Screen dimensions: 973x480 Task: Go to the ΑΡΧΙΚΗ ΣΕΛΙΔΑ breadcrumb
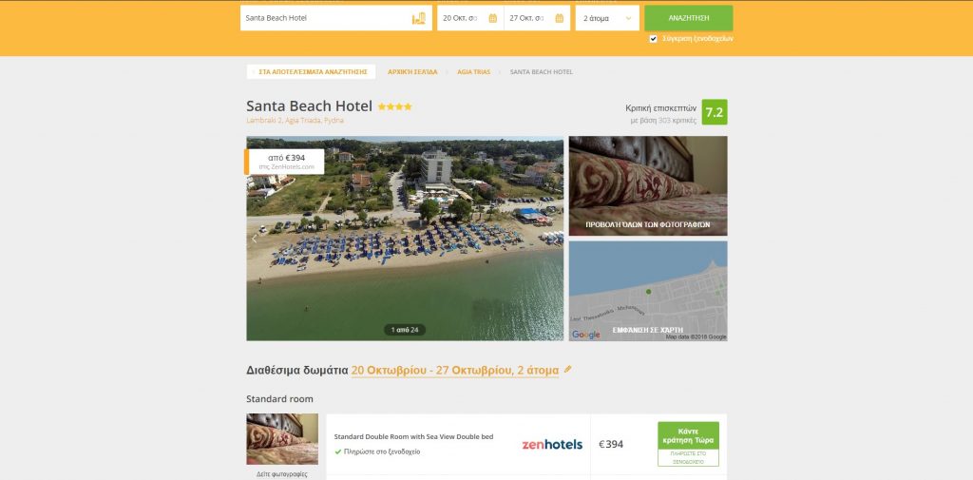[412, 72]
